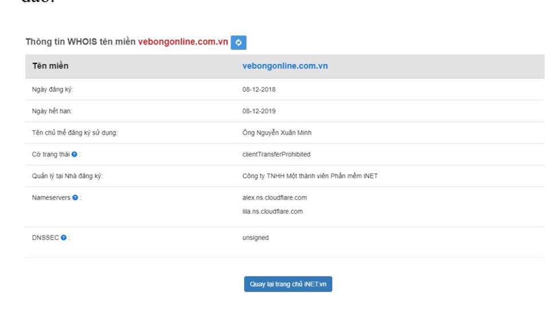Click the expiry date 08-12-2019

click(x=259, y=111)
